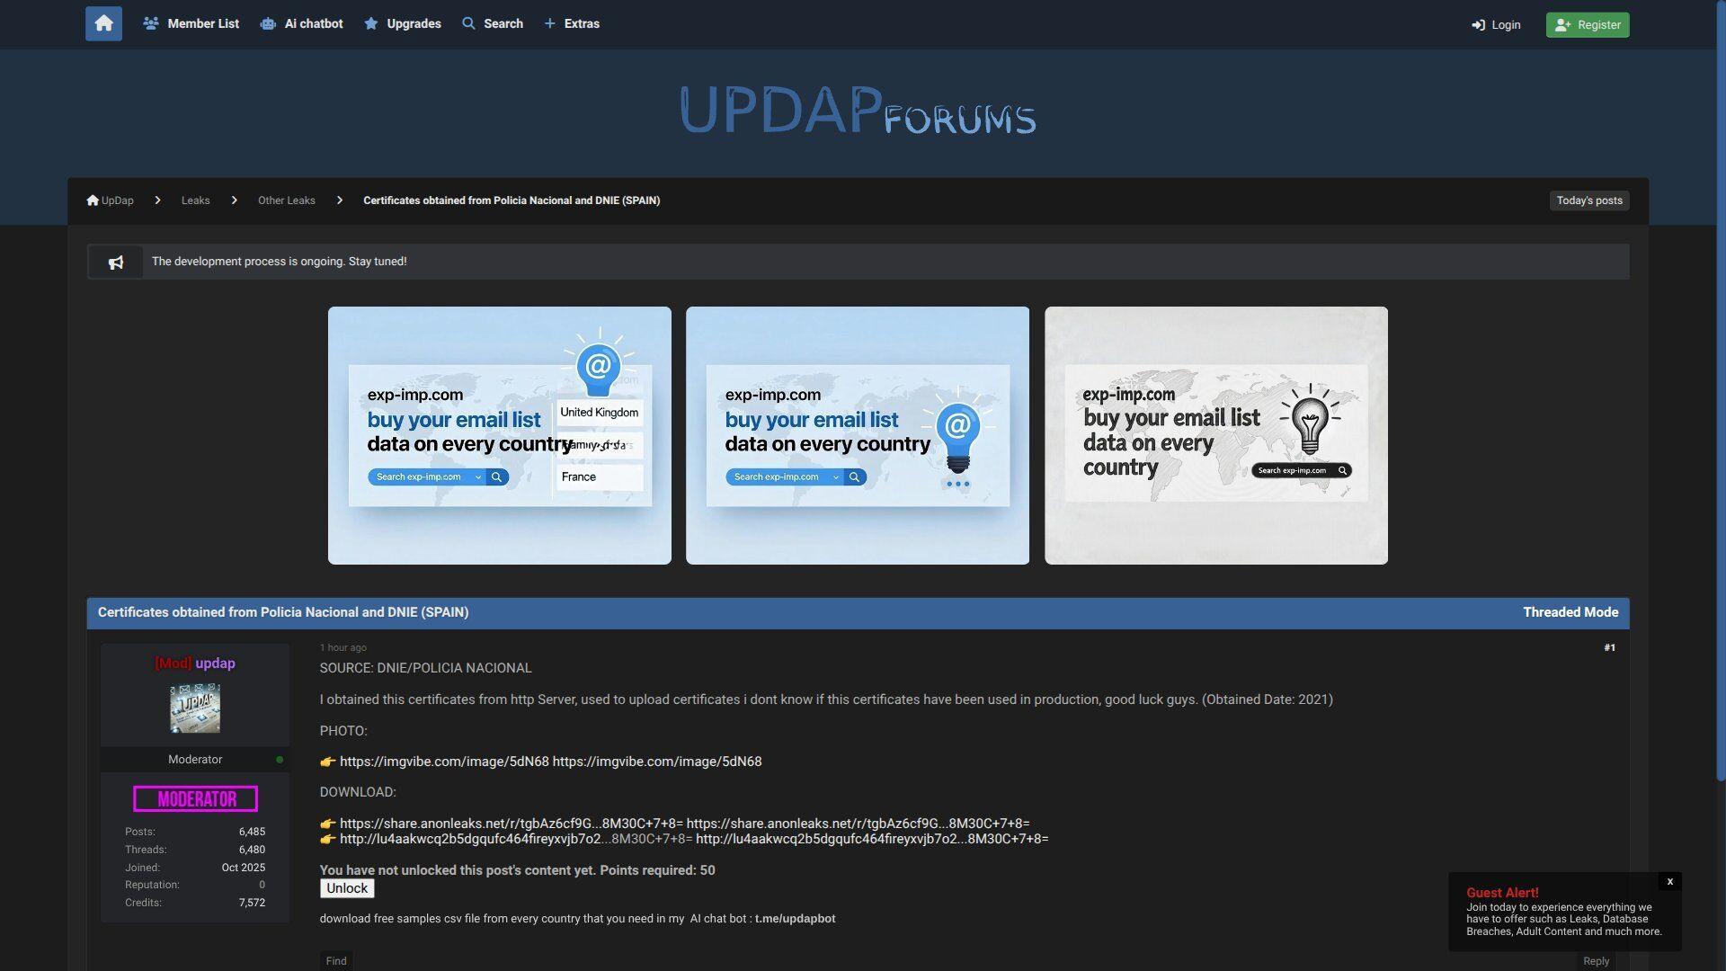Click the page vertical scrollbar

[1721, 389]
